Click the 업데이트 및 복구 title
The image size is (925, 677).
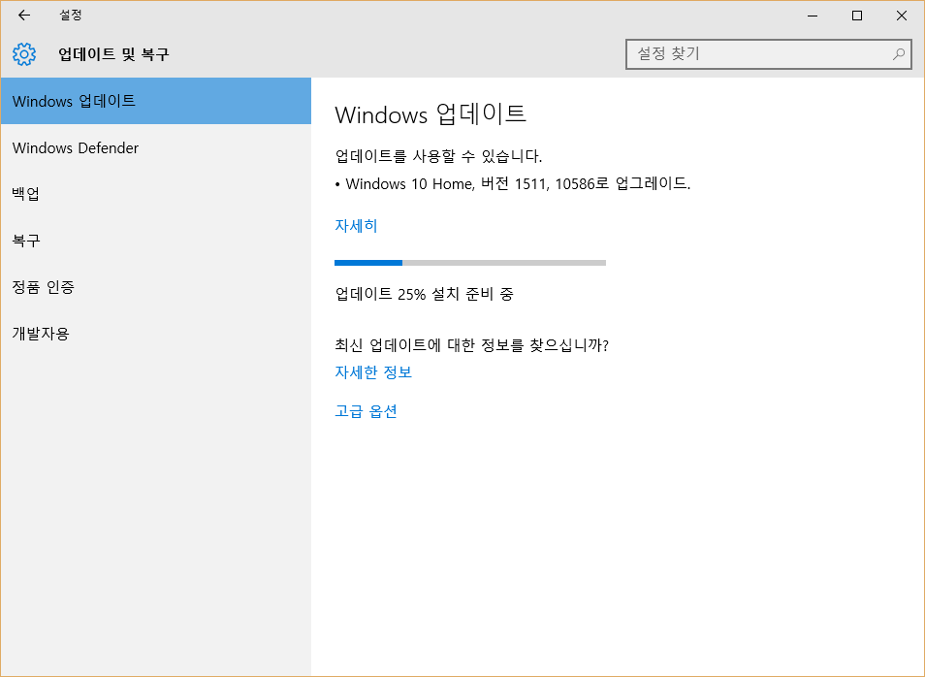pos(113,54)
